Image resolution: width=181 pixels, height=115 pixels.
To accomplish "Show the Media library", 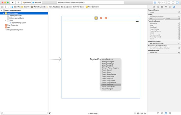I will [170, 113].
